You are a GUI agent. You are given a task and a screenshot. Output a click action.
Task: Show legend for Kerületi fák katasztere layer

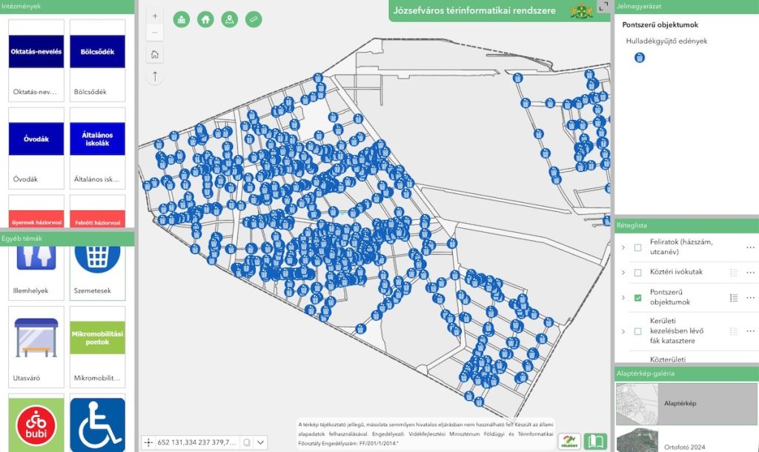[734, 331]
